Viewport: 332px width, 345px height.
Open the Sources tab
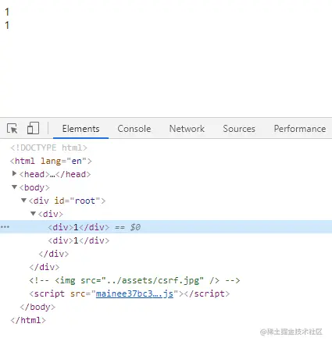coord(239,129)
